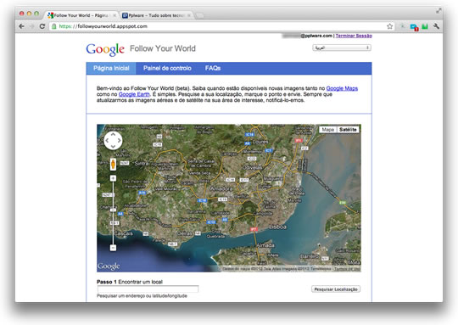Click the Sintra label on the map
The width and height of the screenshot is (458, 325).
pos(142,164)
